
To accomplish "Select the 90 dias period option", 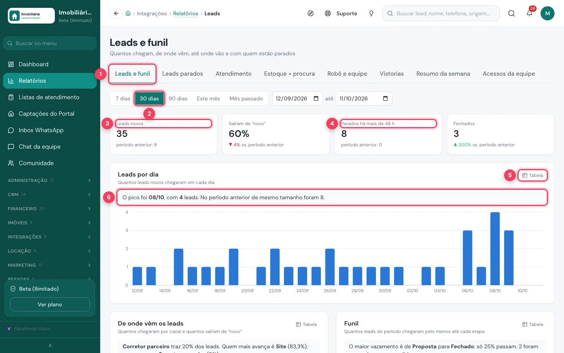I will coord(178,98).
